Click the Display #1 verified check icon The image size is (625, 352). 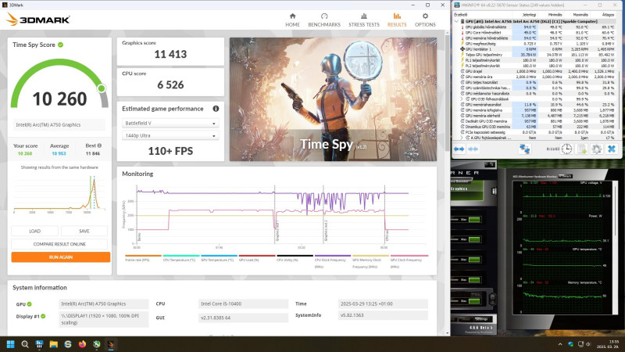43,316
